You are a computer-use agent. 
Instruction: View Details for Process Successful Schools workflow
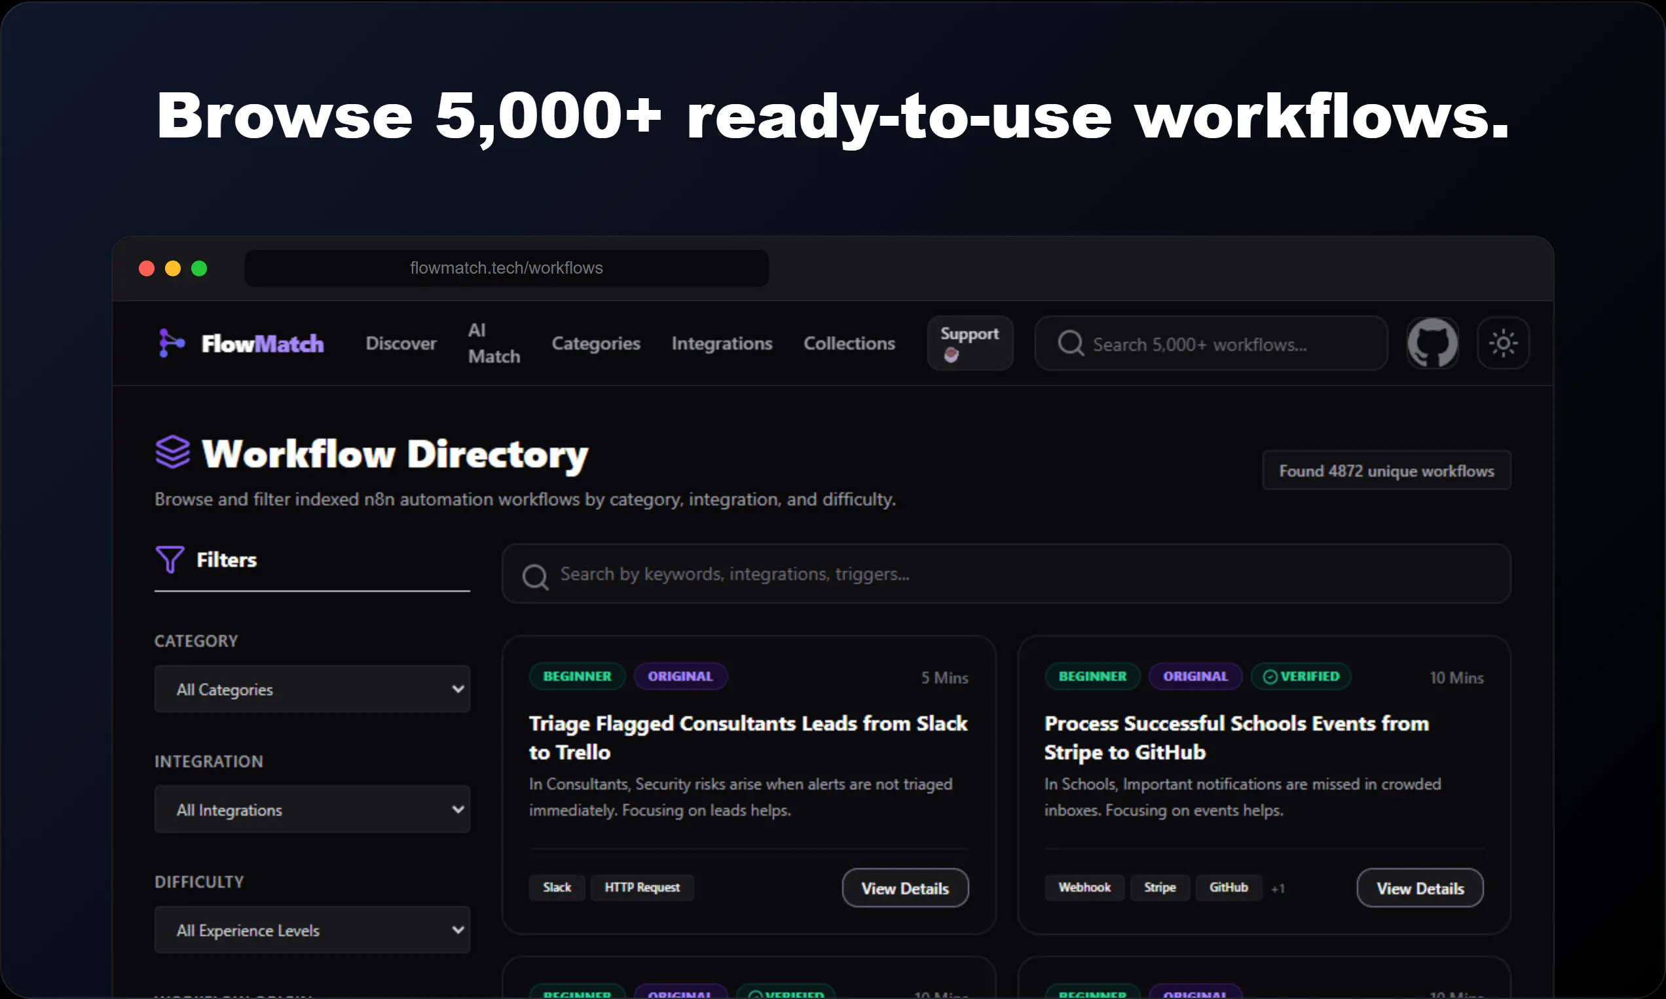(x=1420, y=888)
